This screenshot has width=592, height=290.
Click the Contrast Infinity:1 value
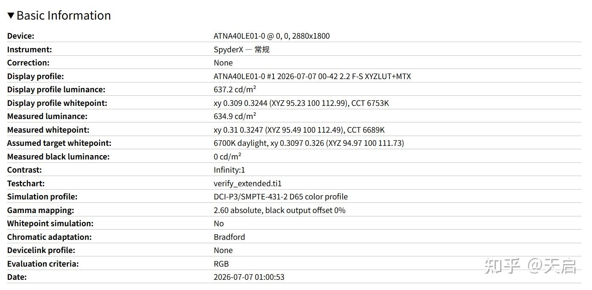point(229,170)
